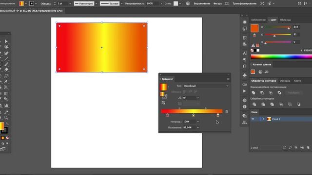This screenshot has width=312, height=175.
Task: Toggle visibility eye of Слой 1
Action: click(253, 119)
